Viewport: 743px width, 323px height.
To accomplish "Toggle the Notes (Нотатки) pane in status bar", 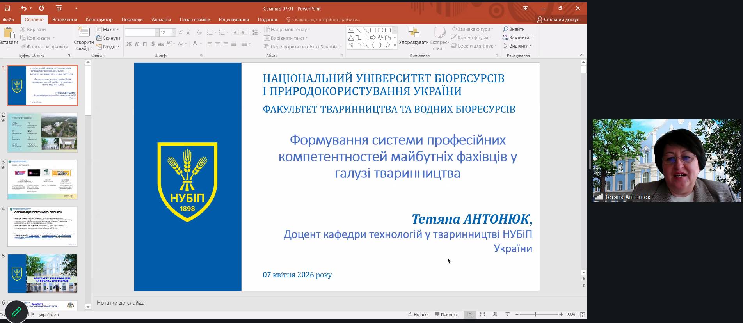I will pos(418,314).
